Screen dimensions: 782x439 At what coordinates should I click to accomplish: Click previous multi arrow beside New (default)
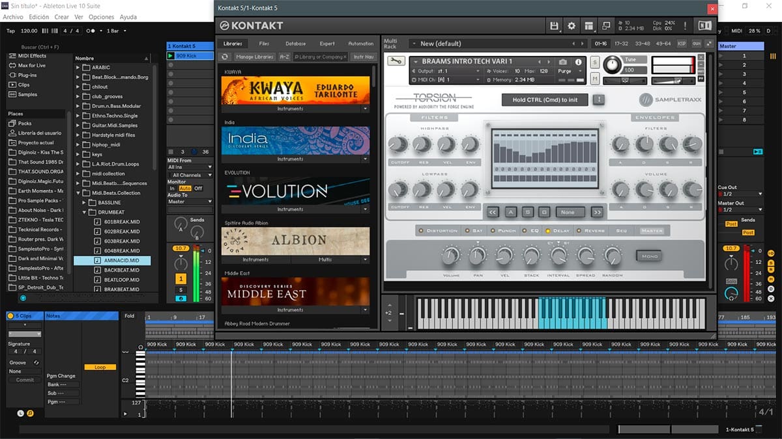[x=573, y=44]
